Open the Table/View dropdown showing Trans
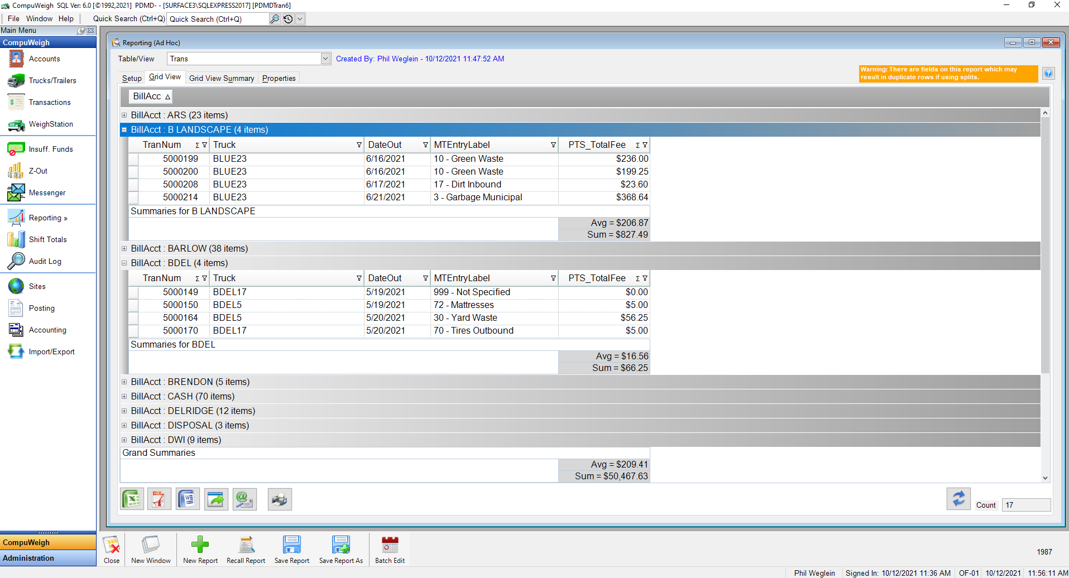The height and width of the screenshot is (578, 1069). click(325, 58)
